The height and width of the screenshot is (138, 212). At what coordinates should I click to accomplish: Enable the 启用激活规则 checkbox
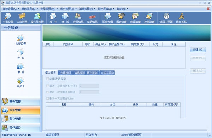tap(47, 79)
